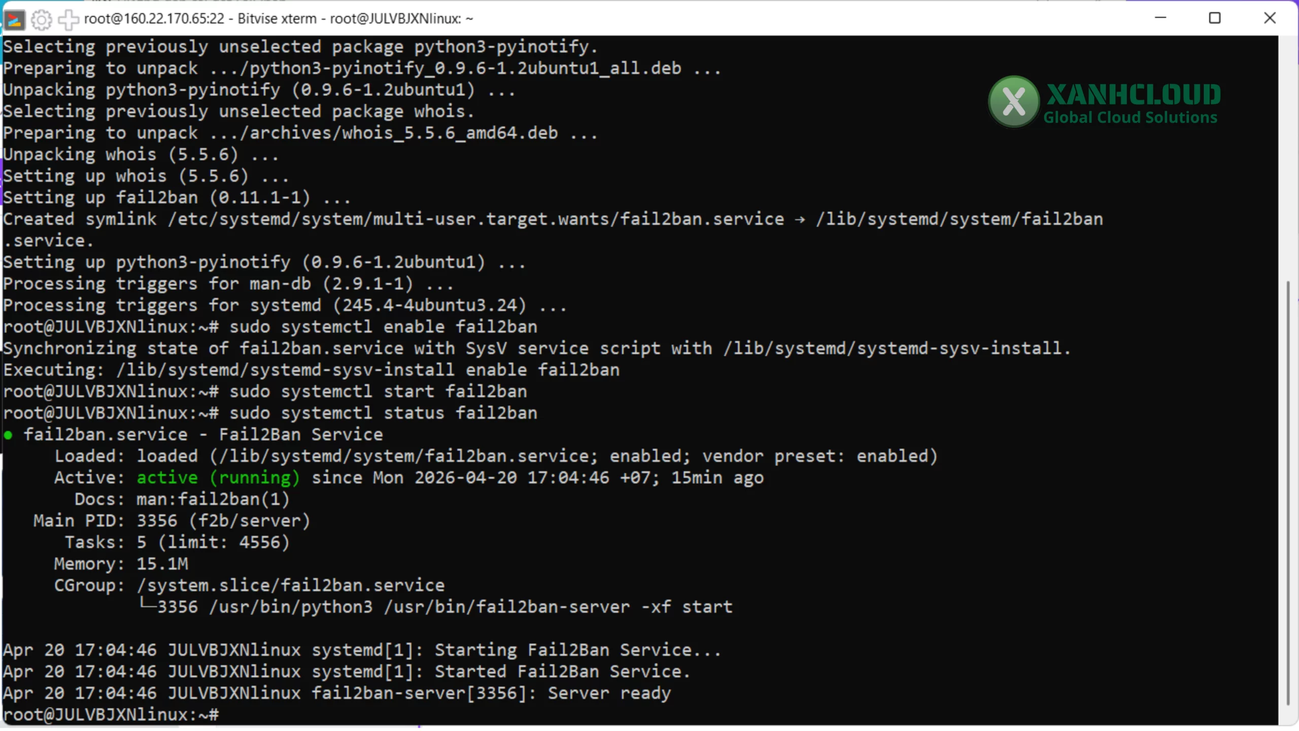The image size is (1299, 731).
Task: Click the "Global Cloud Solutions" tagline
Action: pyautogui.click(x=1130, y=118)
